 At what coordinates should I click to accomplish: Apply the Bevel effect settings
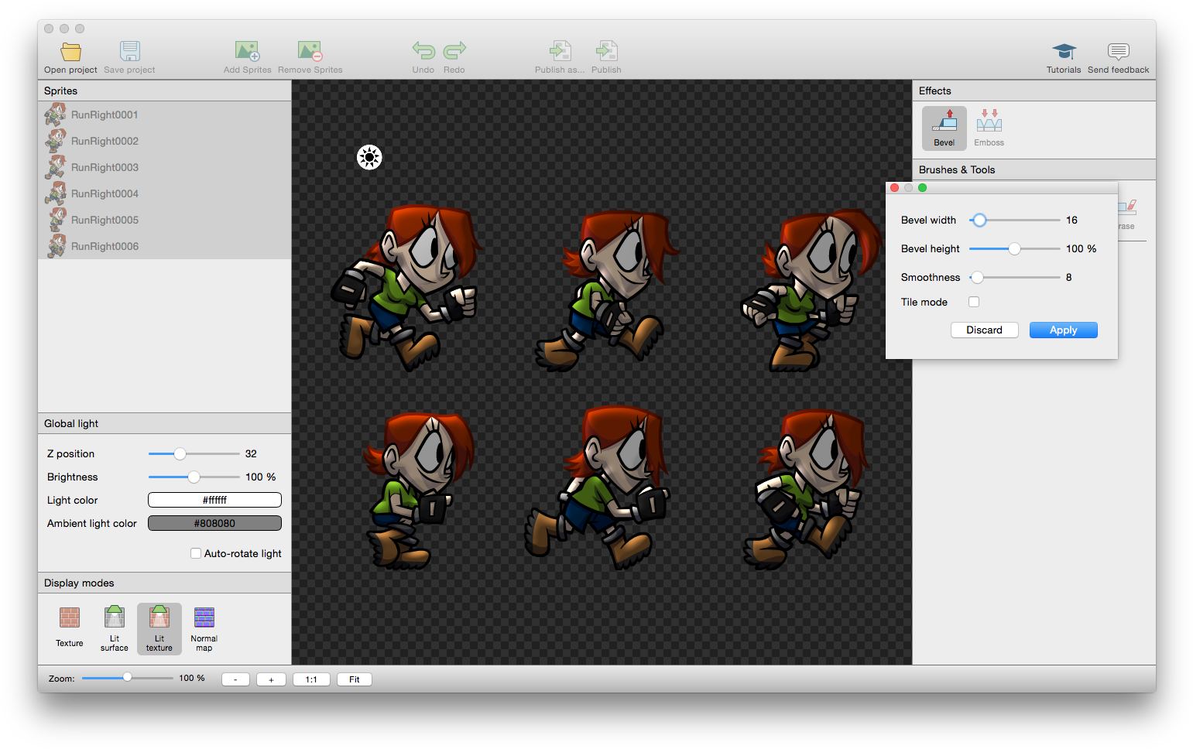click(1063, 330)
